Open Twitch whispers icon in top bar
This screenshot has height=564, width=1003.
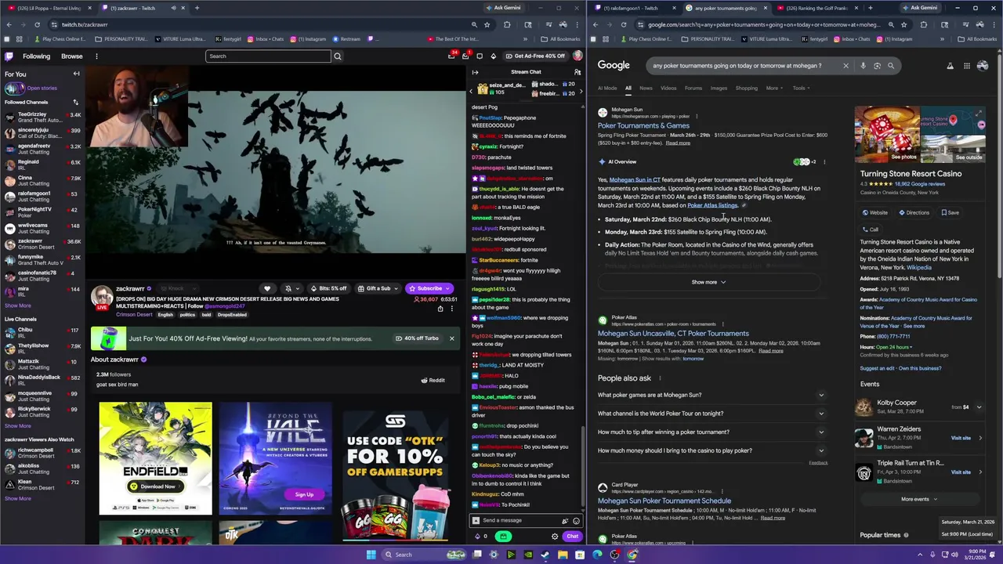(480, 56)
